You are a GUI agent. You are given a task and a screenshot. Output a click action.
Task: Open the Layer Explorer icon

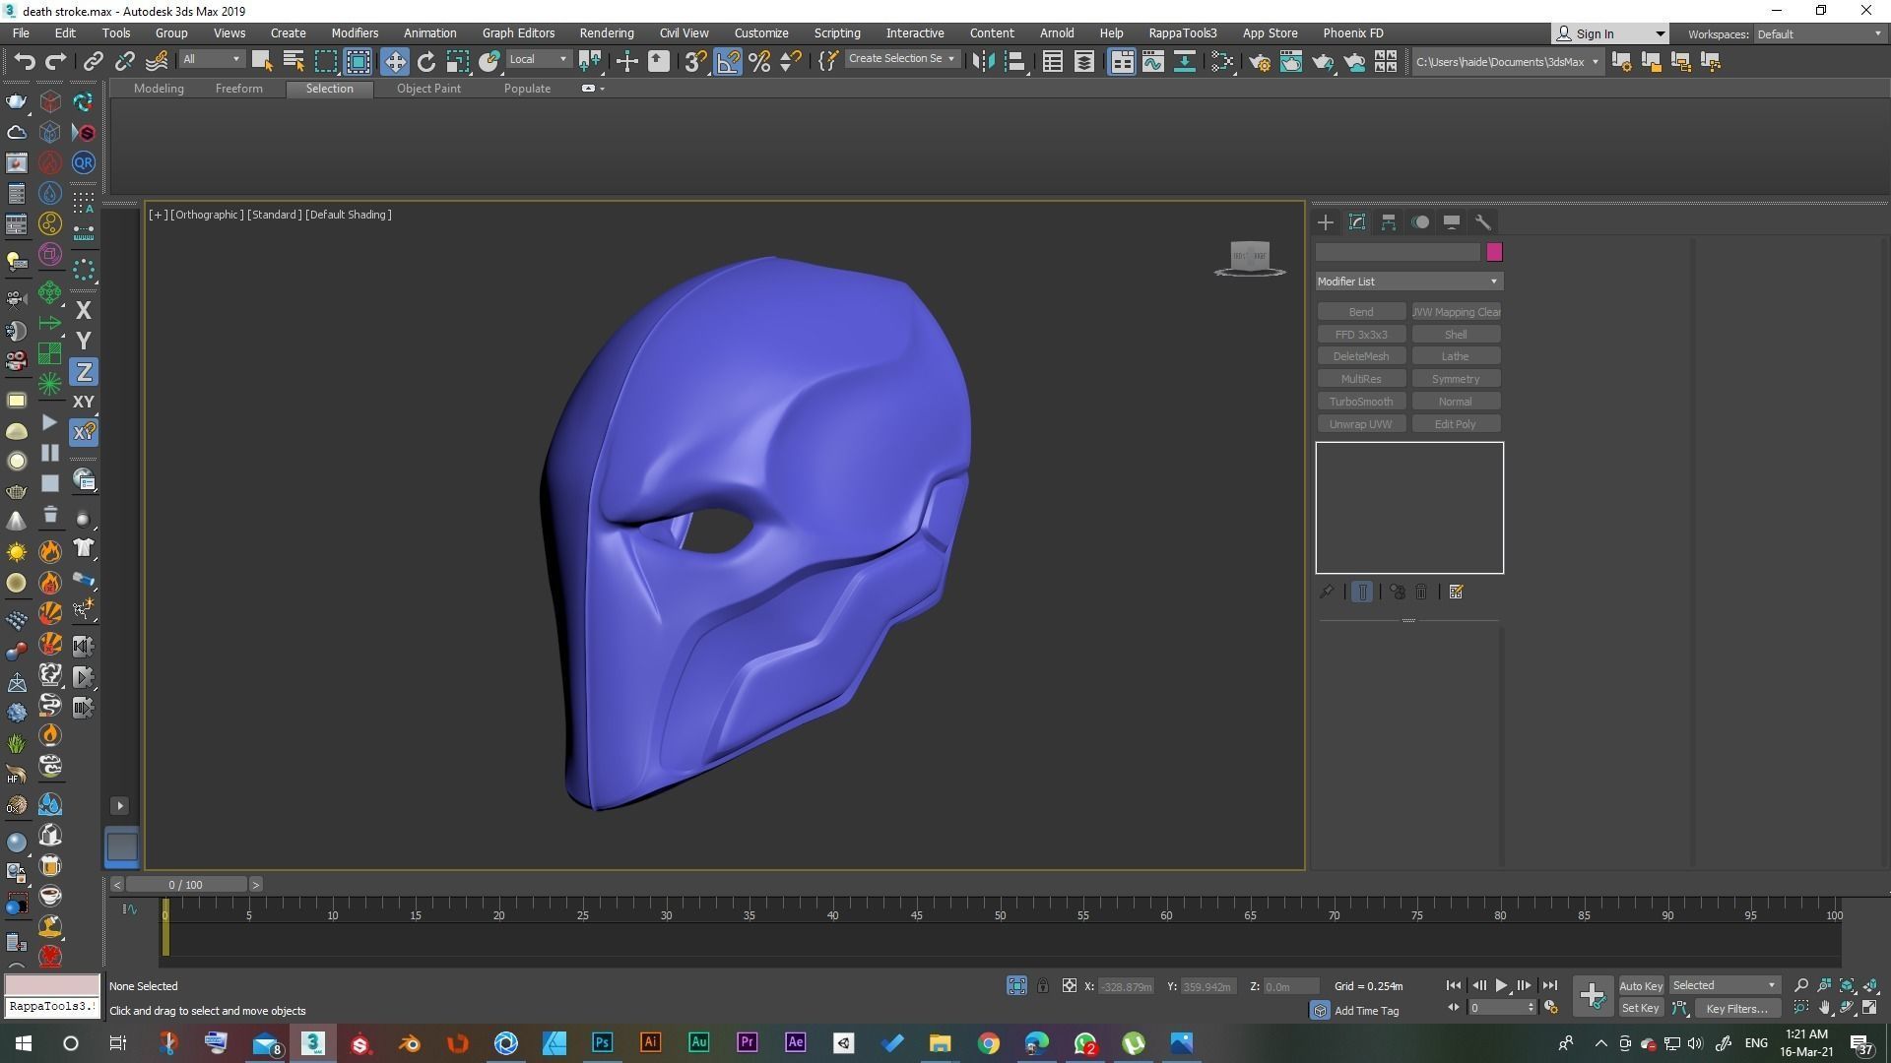coord(1084,62)
